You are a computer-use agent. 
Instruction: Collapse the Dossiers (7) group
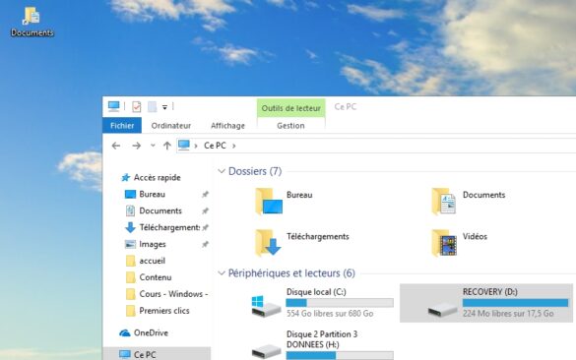point(222,171)
